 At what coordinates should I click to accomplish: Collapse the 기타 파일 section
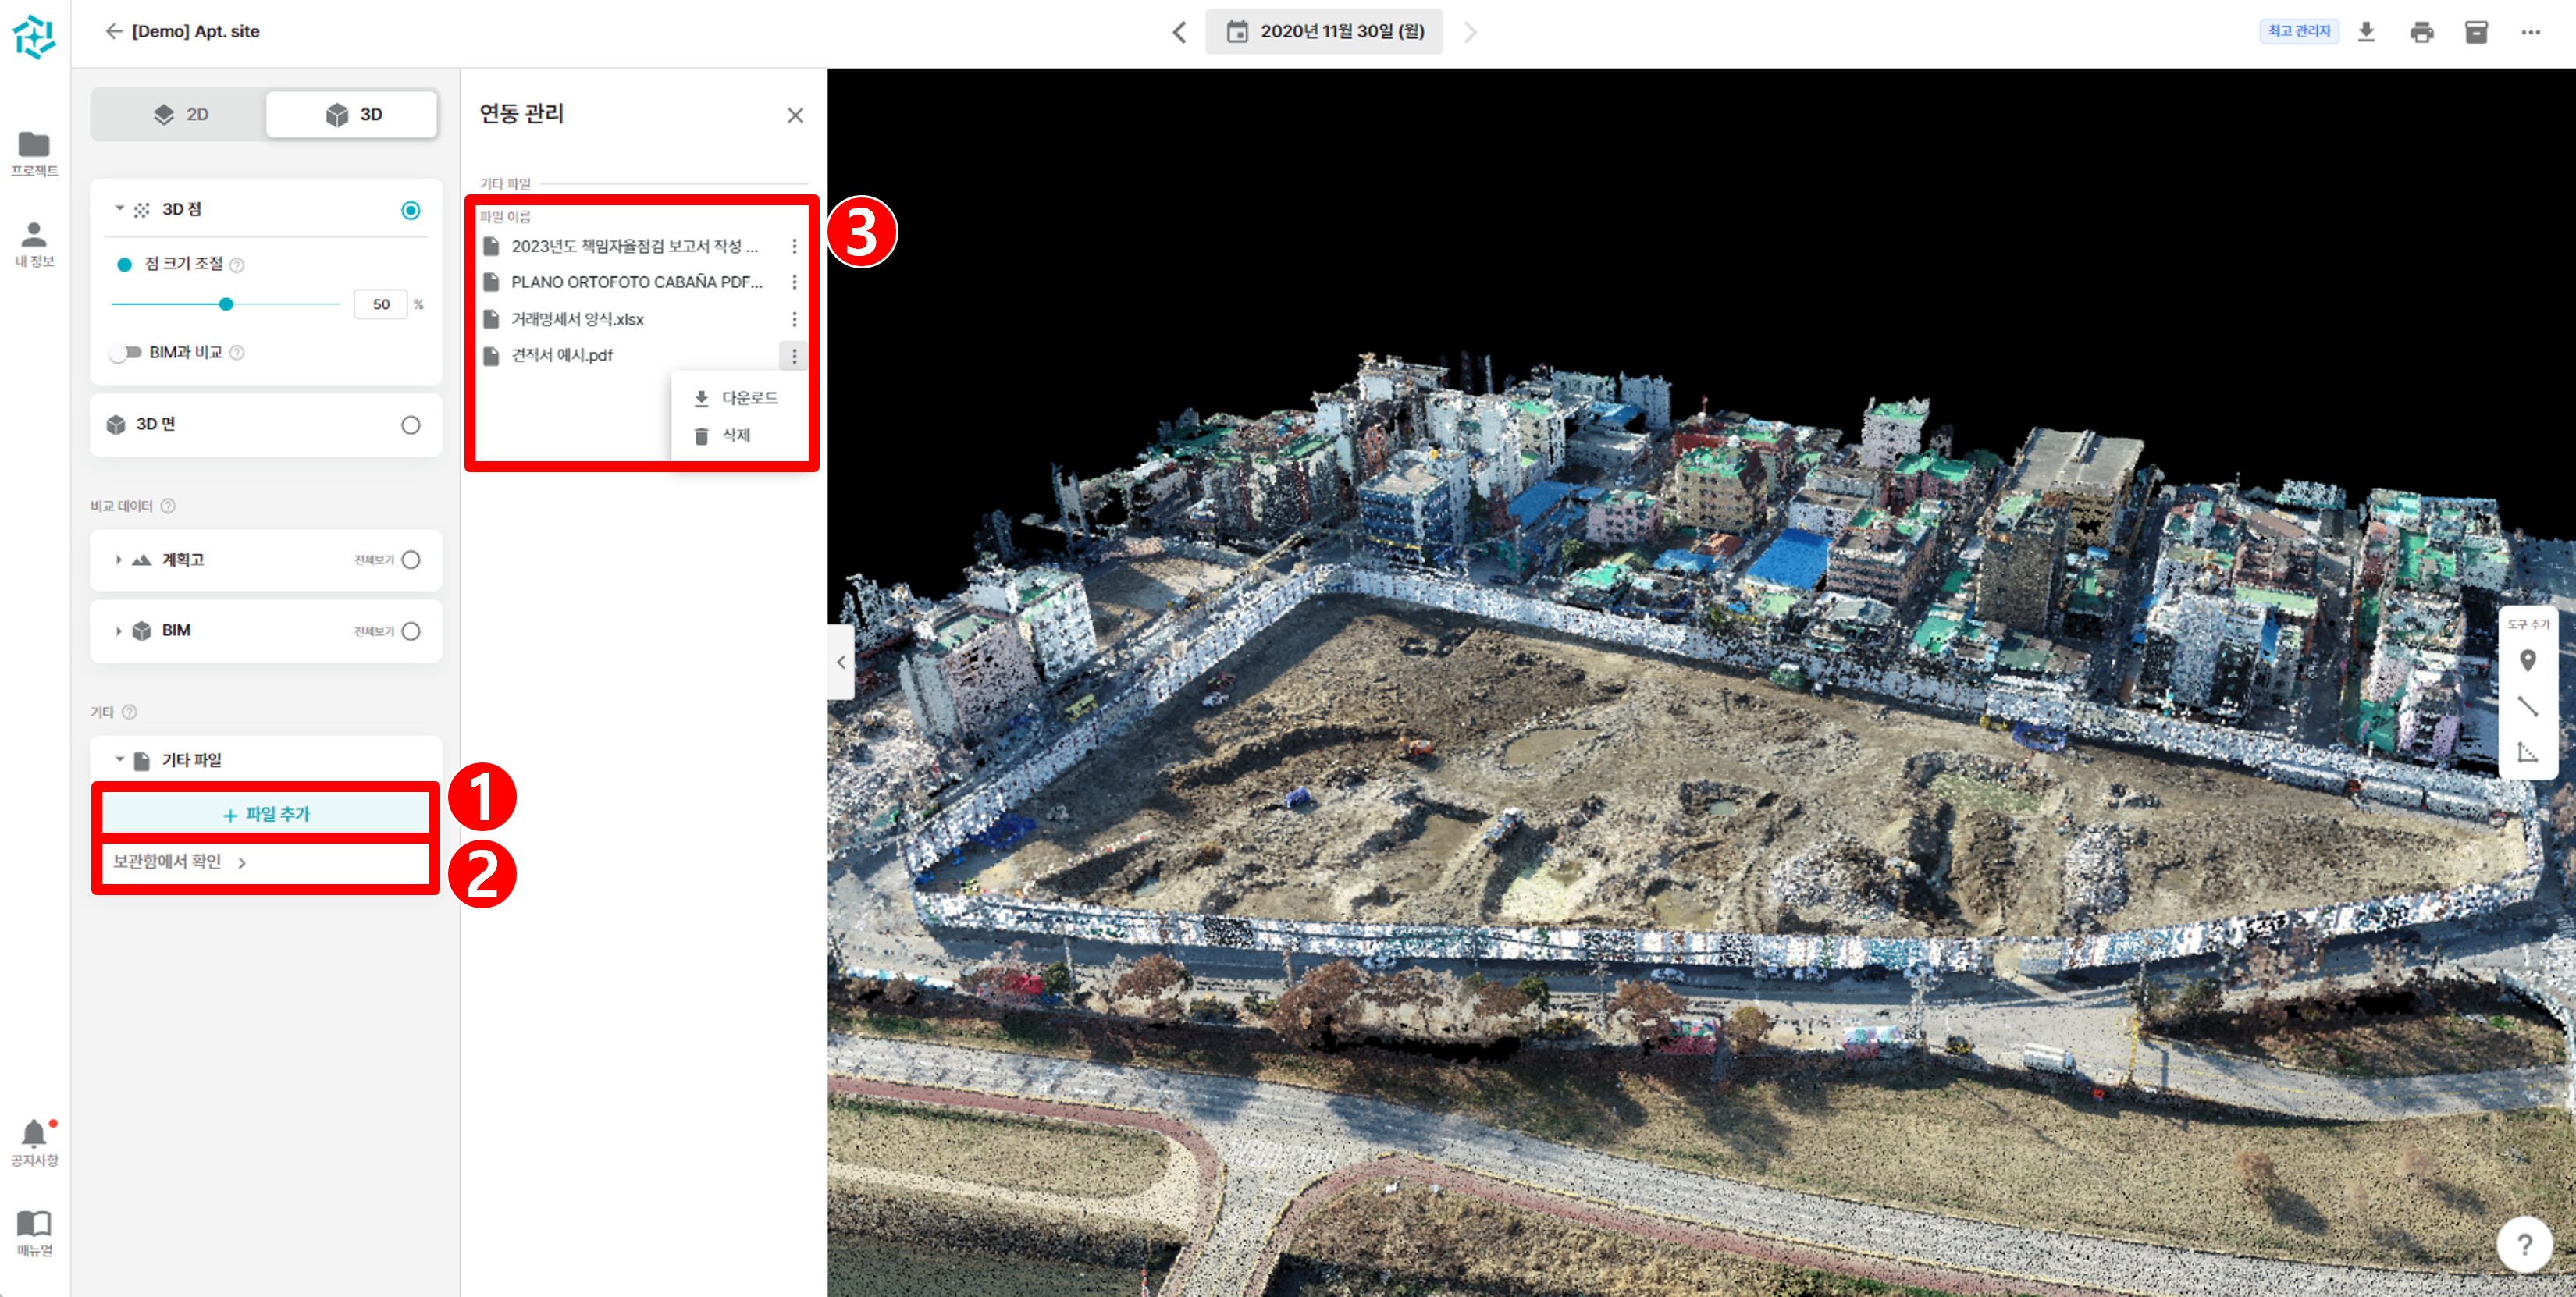(119, 760)
